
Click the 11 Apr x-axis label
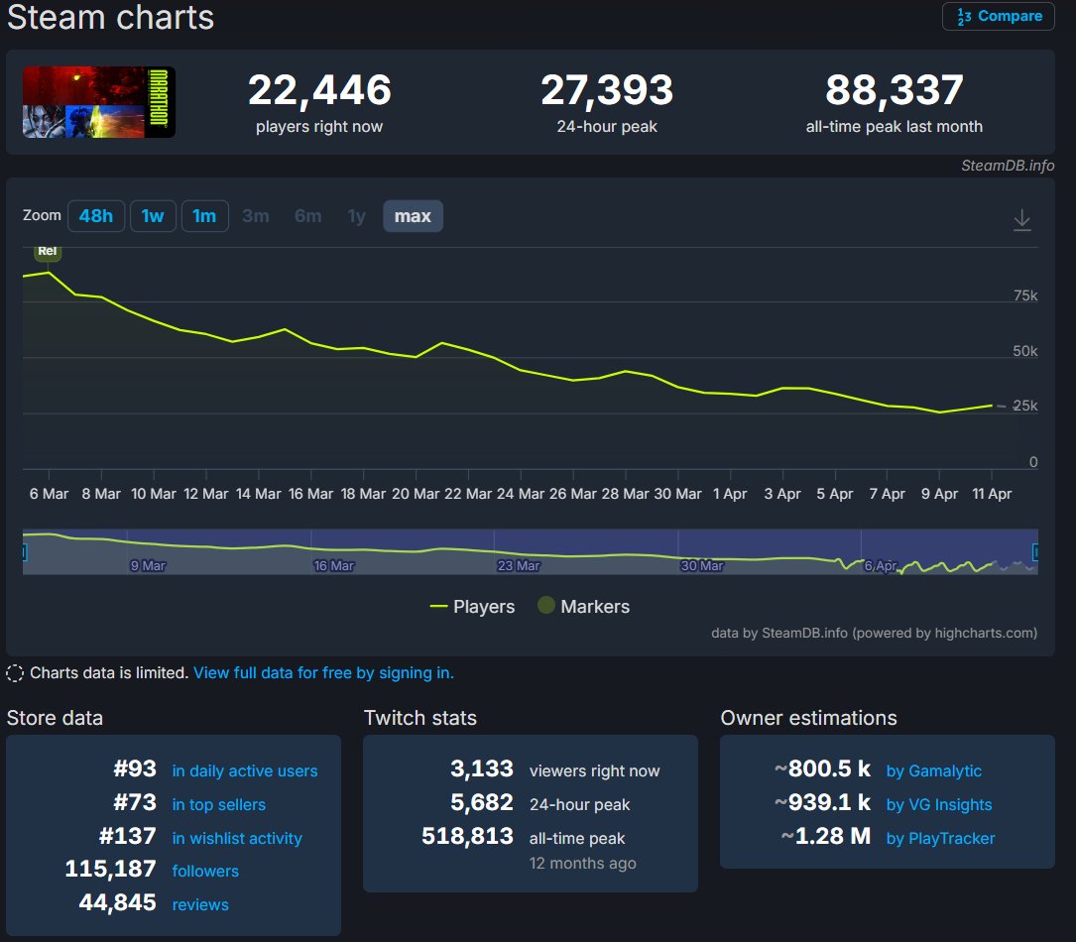(x=992, y=494)
